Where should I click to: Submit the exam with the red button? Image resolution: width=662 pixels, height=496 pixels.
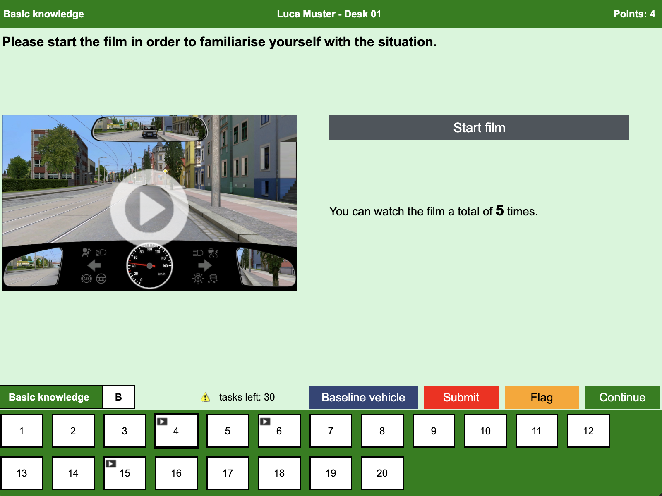[461, 398]
